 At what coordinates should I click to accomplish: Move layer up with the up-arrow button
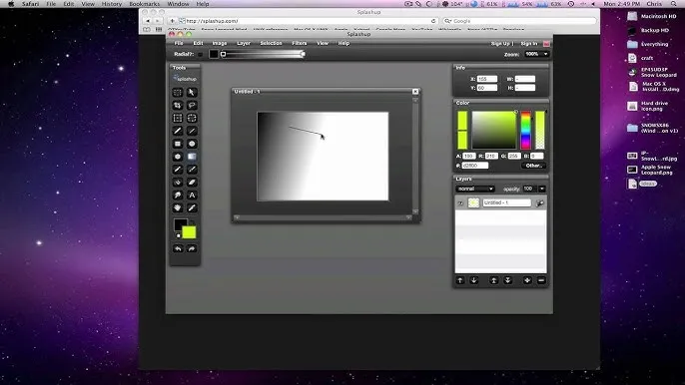click(x=460, y=280)
